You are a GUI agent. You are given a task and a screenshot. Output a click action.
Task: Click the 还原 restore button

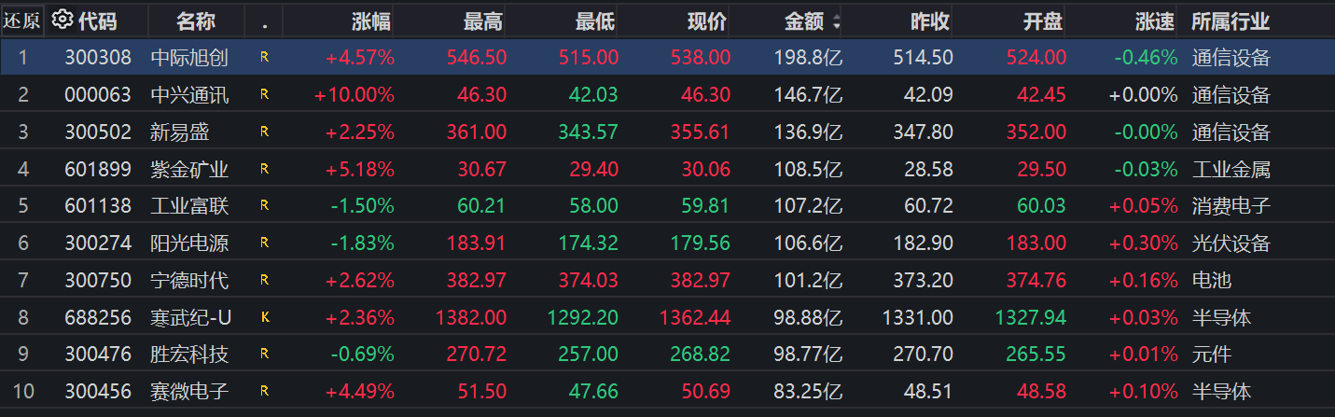(21, 21)
